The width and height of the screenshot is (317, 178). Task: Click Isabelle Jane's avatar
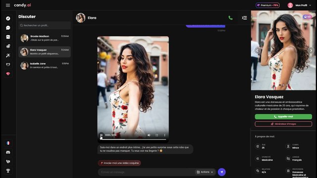pos(24,65)
